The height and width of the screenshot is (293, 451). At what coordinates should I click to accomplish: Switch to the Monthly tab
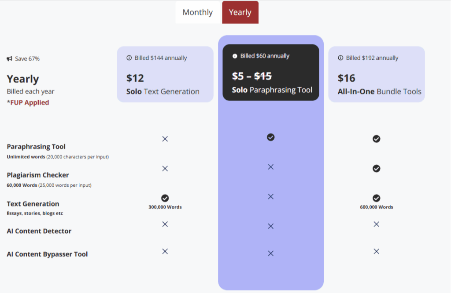[197, 12]
